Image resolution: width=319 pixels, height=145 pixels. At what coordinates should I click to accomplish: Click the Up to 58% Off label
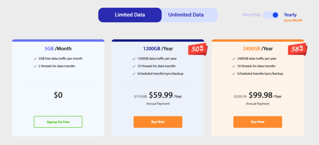pyautogui.click(x=293, y=21)
